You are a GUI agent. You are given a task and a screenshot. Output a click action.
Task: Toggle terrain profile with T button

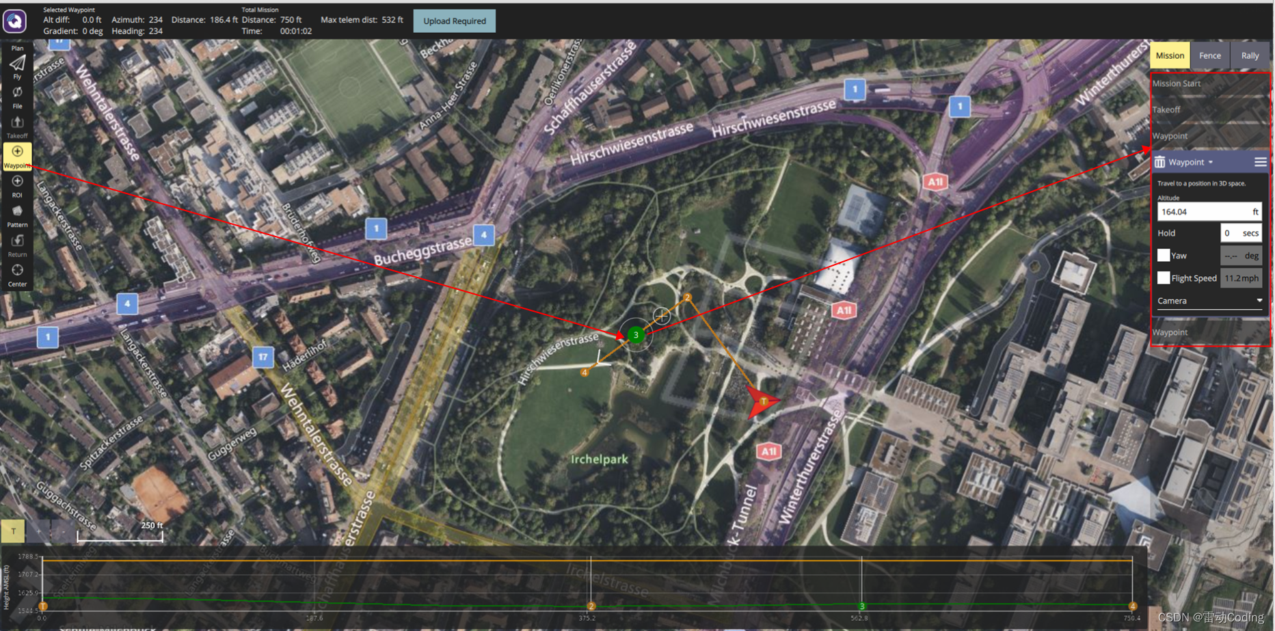[13, 531]
